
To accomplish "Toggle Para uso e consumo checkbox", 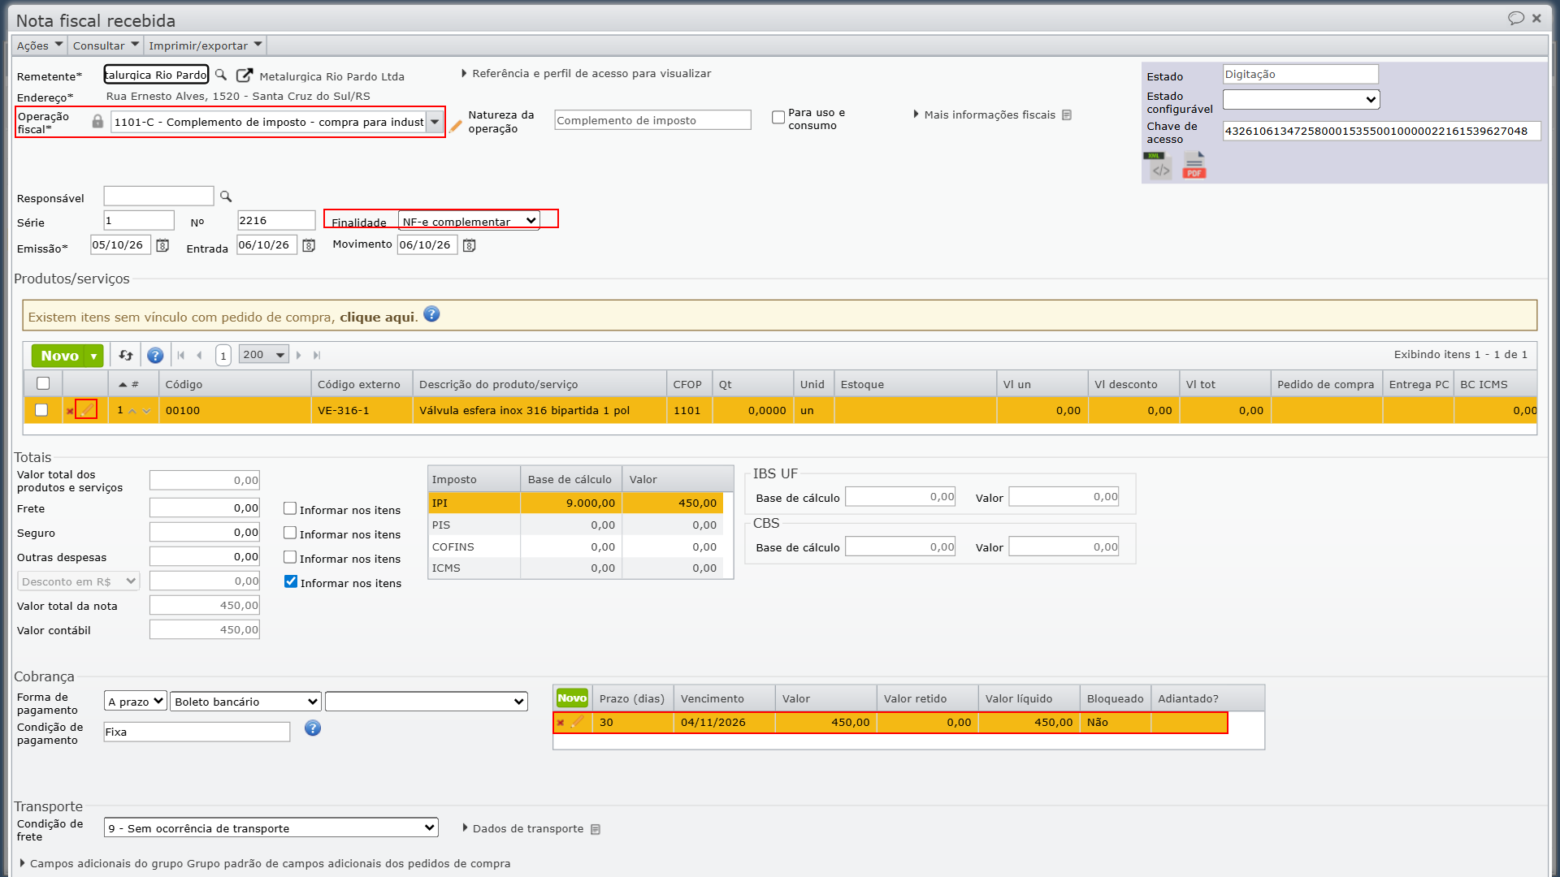I will (778, 118).
